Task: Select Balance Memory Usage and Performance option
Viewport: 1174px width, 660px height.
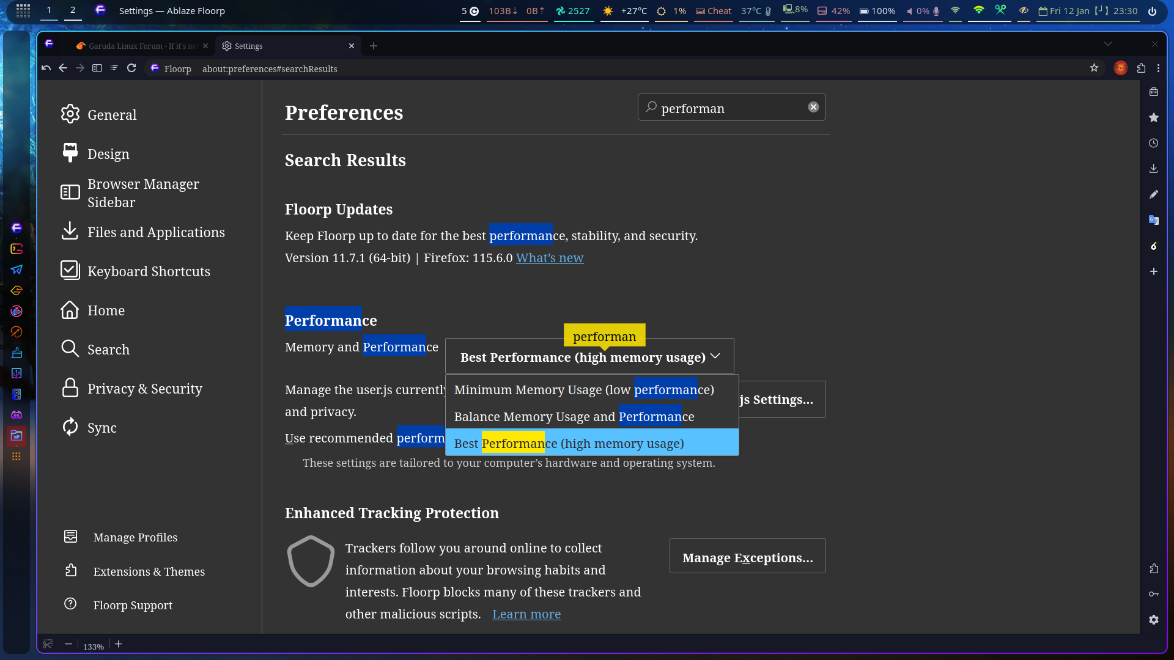Action: pos(592,417)
